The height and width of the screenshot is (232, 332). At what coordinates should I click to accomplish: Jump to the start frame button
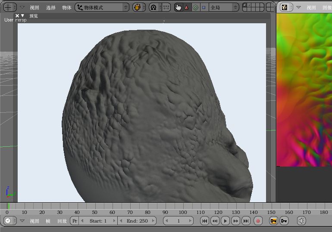point(204,221)
